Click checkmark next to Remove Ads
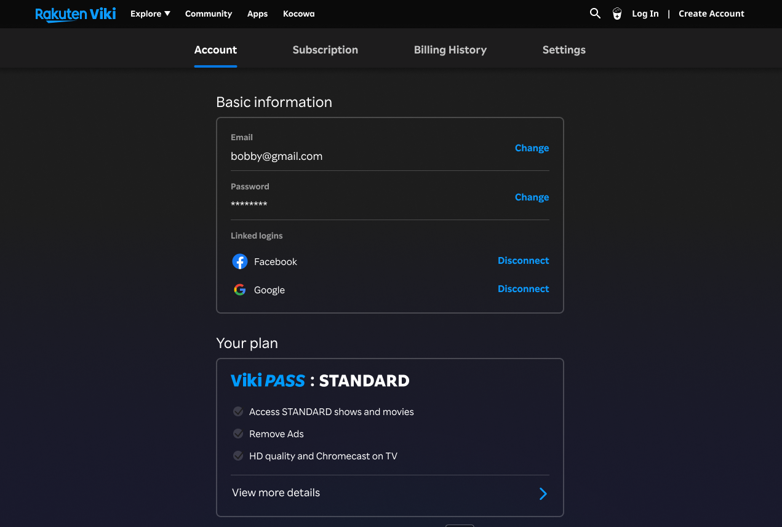The height and width of the screenshot is (527, 782). [238, 434]
